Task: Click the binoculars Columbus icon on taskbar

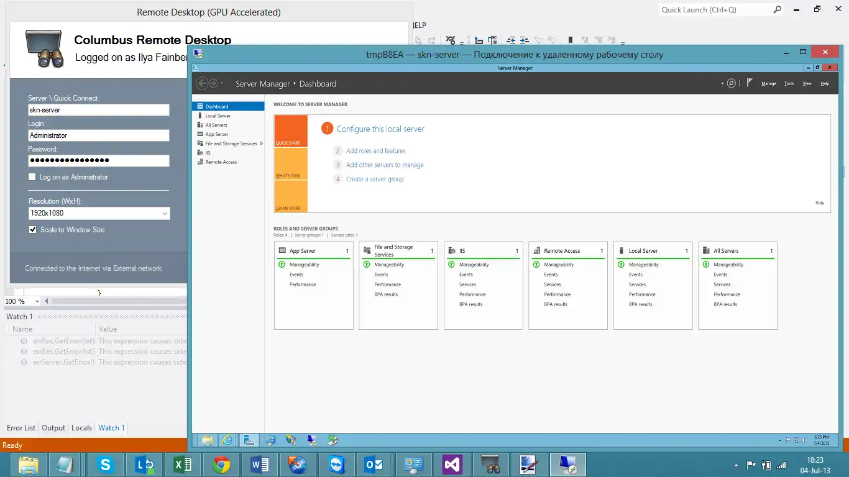Action: [490, 465]
